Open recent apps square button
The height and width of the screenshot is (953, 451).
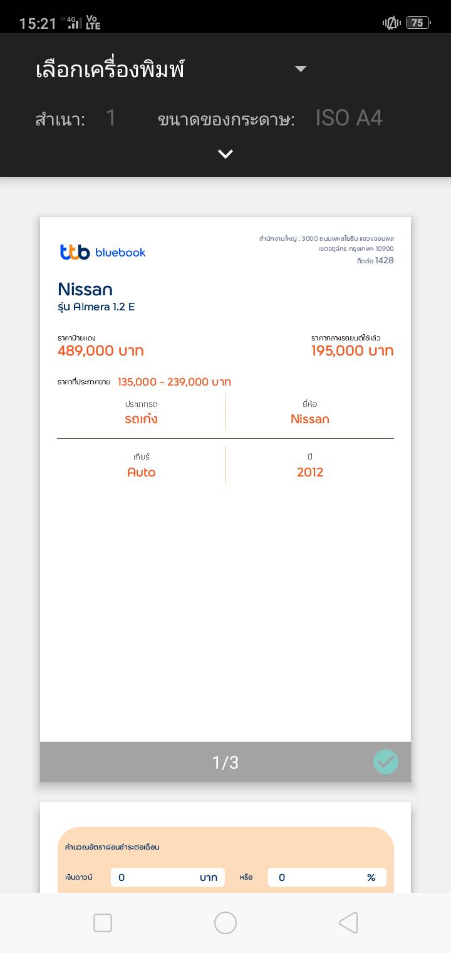(103, 923)
